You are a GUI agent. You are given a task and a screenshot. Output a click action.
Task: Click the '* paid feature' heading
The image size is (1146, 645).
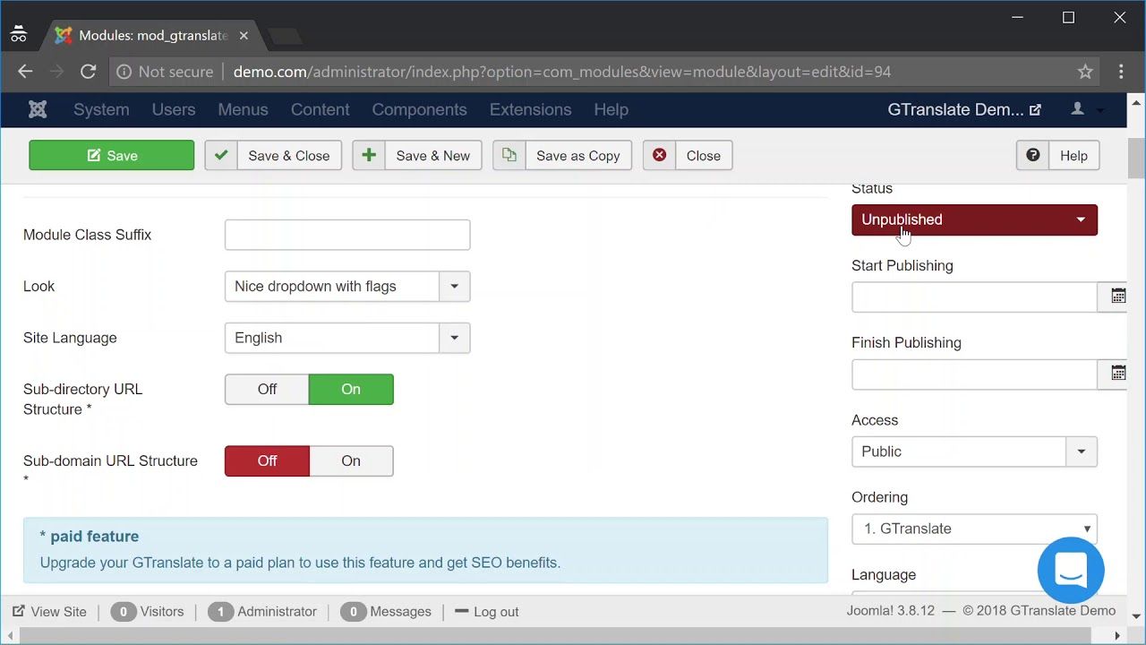tap(90, 537)
